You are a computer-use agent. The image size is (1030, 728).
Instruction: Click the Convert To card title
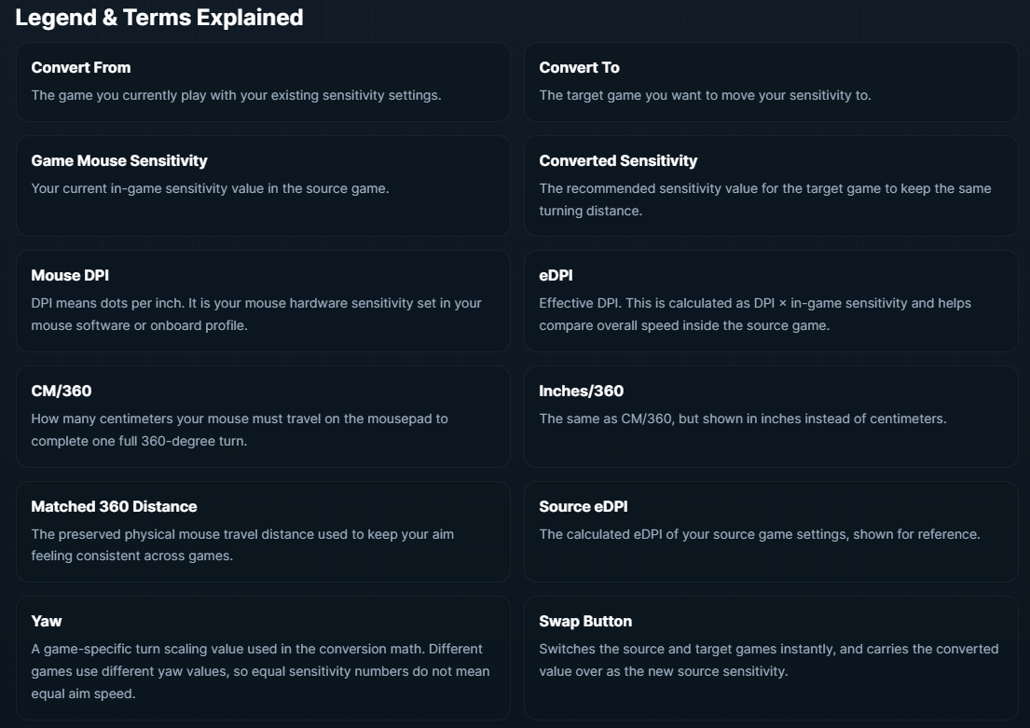click(579, 67)
